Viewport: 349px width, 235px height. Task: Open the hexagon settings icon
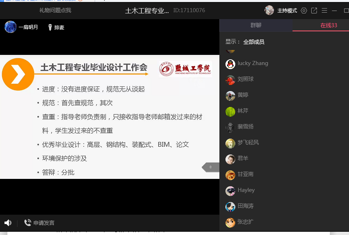tap(304, 11)
